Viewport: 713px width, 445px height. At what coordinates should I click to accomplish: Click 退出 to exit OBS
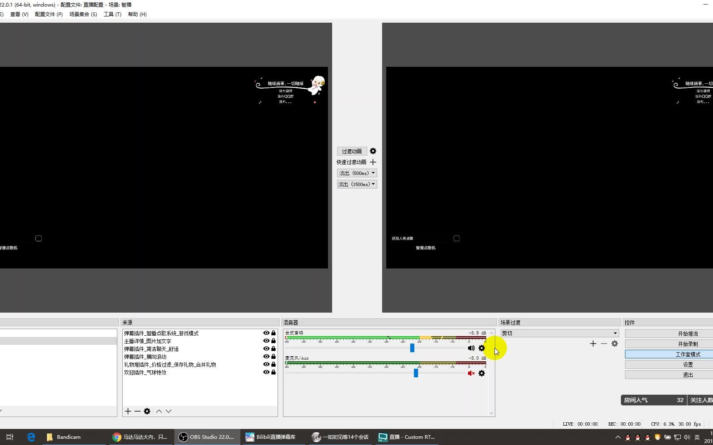tap(669, 375)
